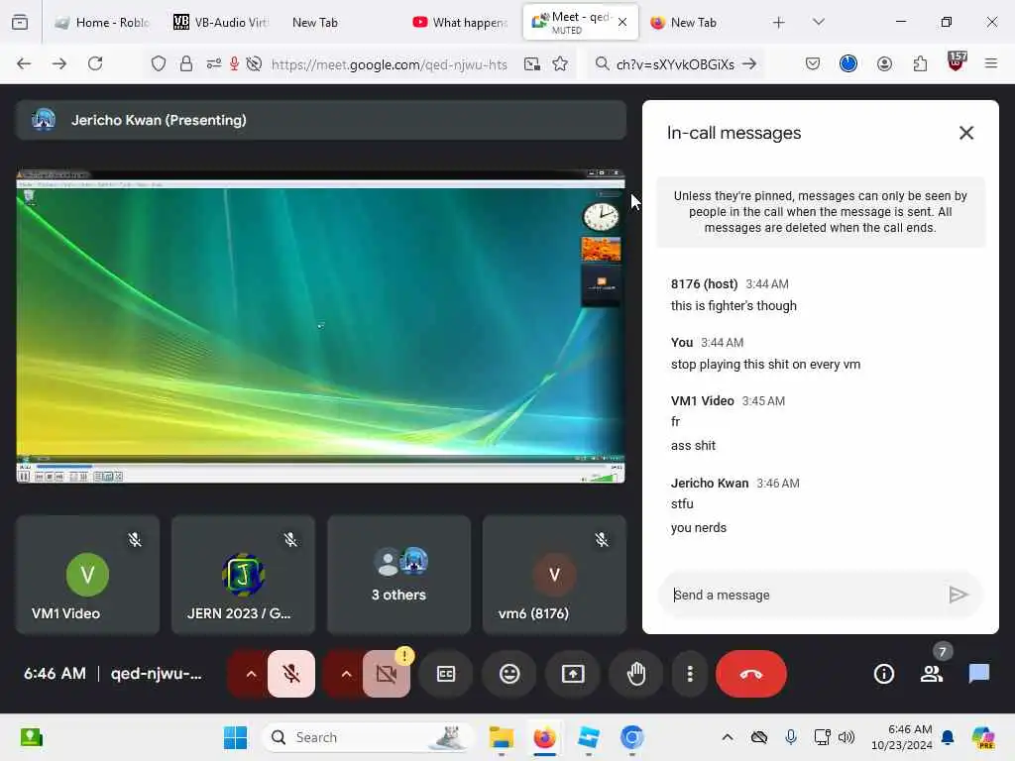Click the microphone permission indicator
Screen dimensions: 1015x761
coord(234,63)
